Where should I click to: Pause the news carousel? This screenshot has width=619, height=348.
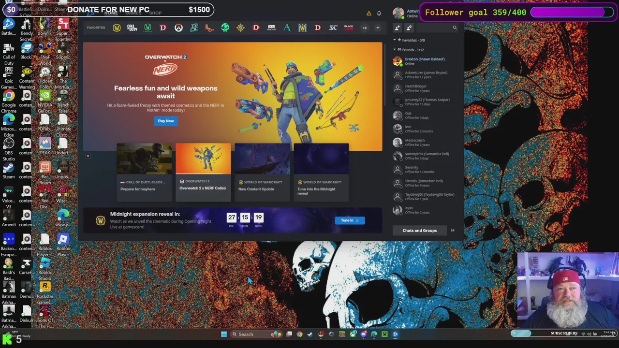(88, 156)
